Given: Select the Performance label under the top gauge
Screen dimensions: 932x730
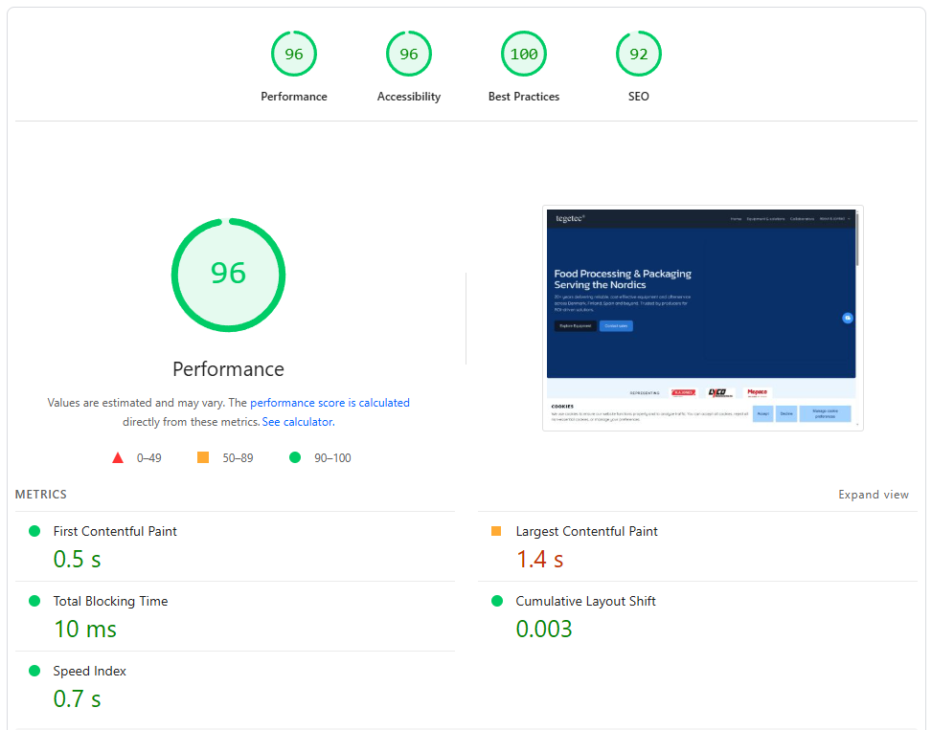Looking at the screenshot, I should 294,96.
